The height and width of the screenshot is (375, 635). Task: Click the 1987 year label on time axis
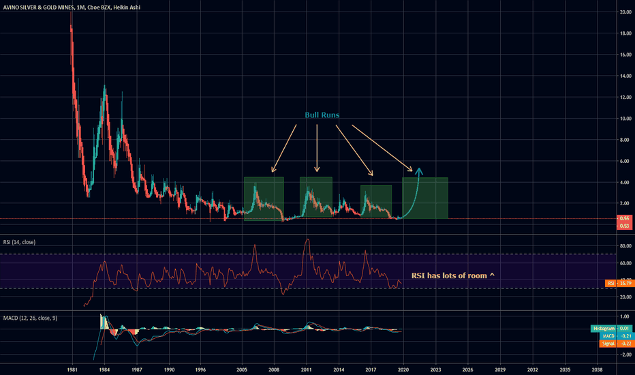(136, 370)
